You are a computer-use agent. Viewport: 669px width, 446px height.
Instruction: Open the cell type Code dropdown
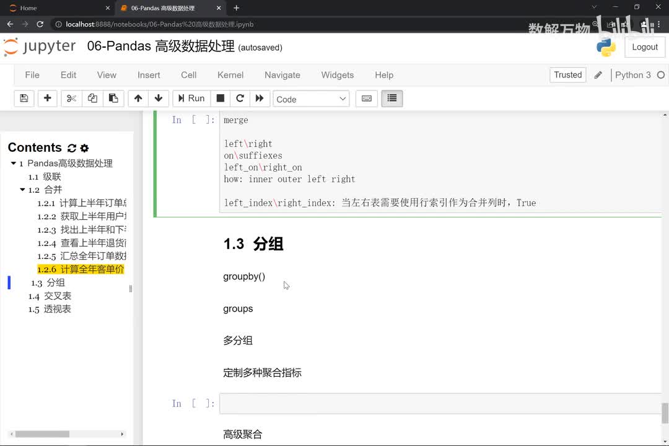(x=311, y=99)
